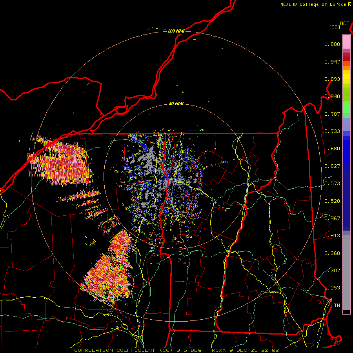
Task: Click the 0.5 DEG elevation label
Action: point(189,350)
